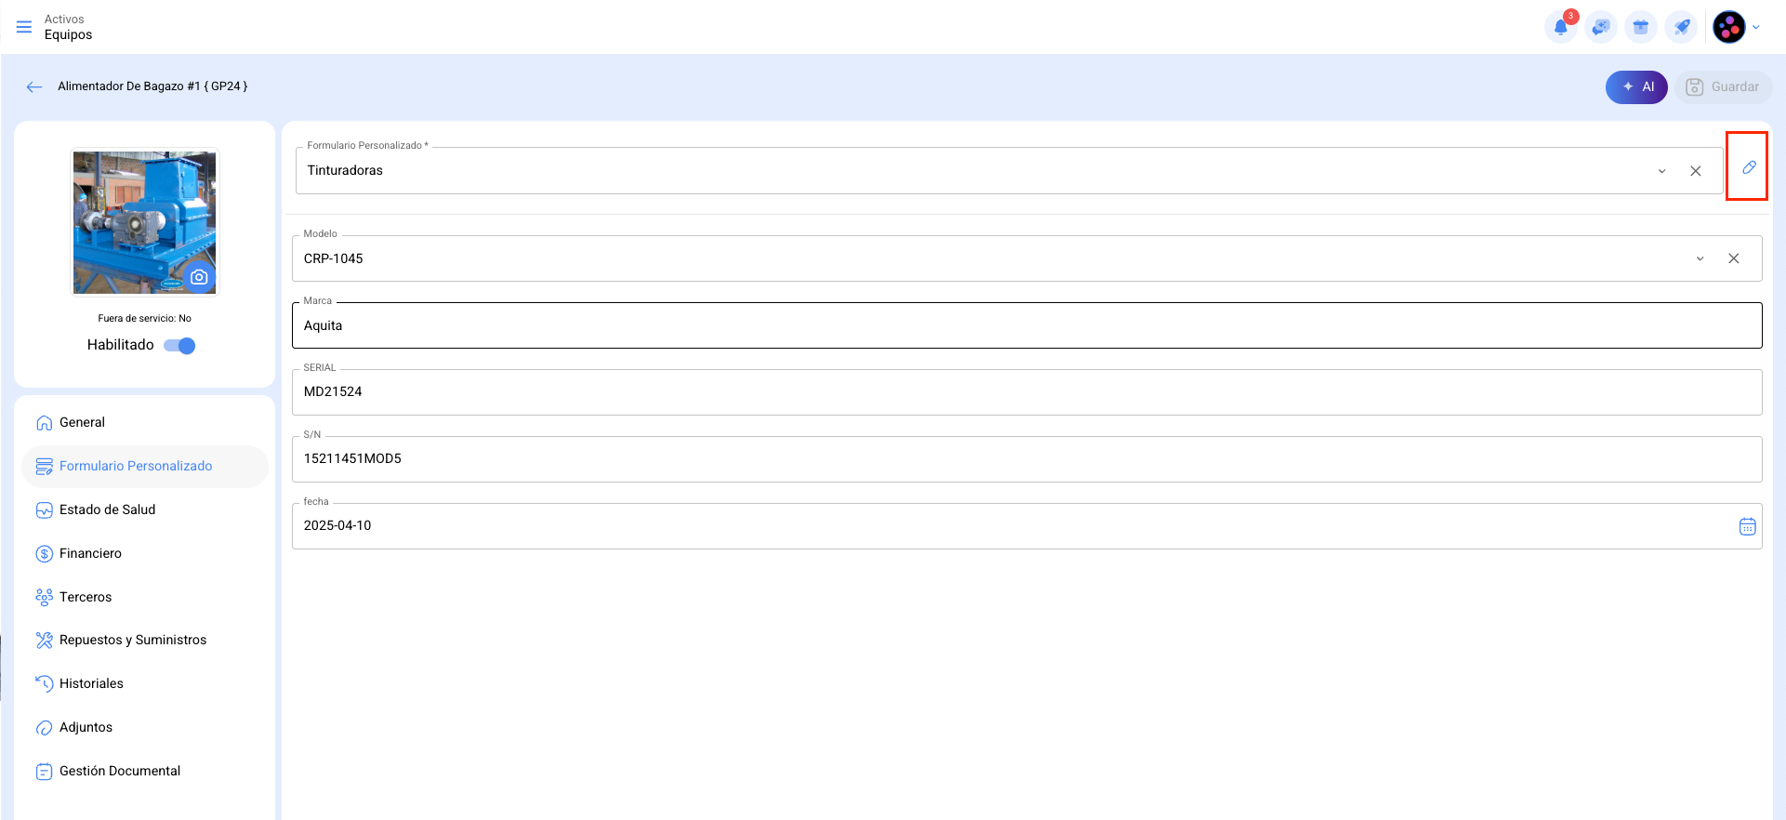Open the user profile dropdown arrow
1786x820 pixels.
tap(1756, 28)
